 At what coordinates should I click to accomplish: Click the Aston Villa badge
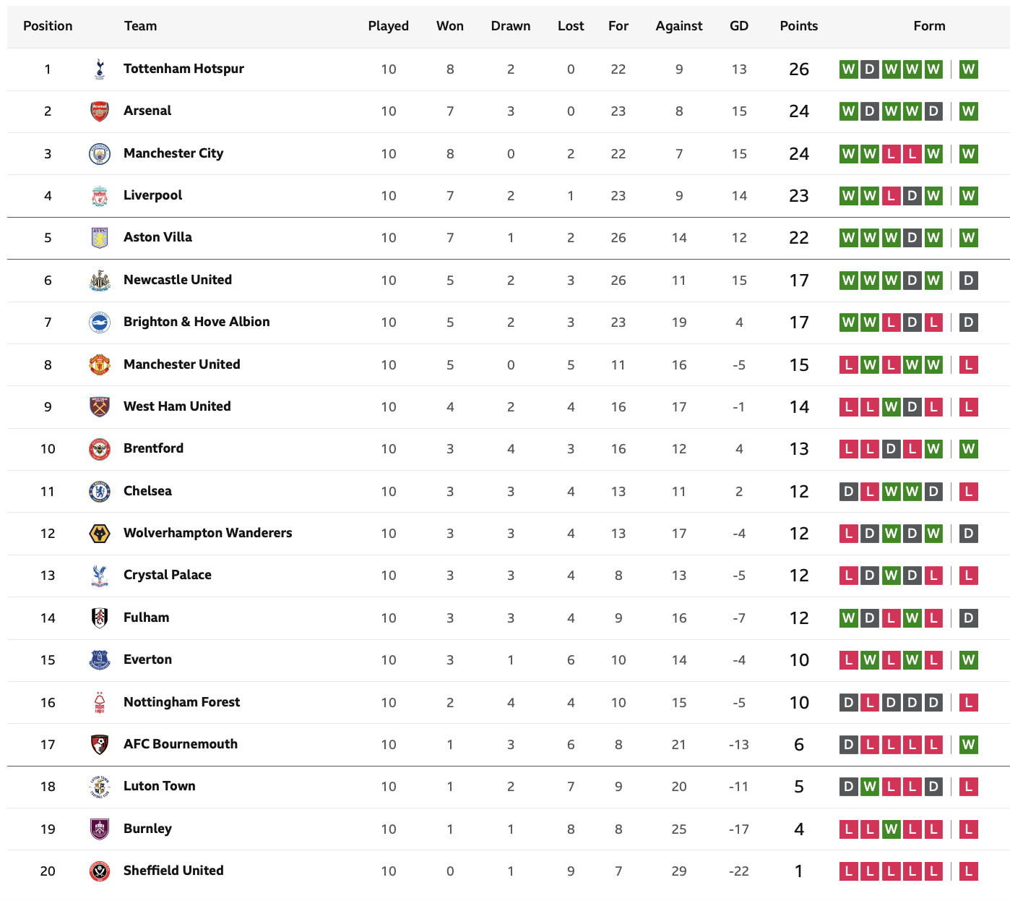100,238
